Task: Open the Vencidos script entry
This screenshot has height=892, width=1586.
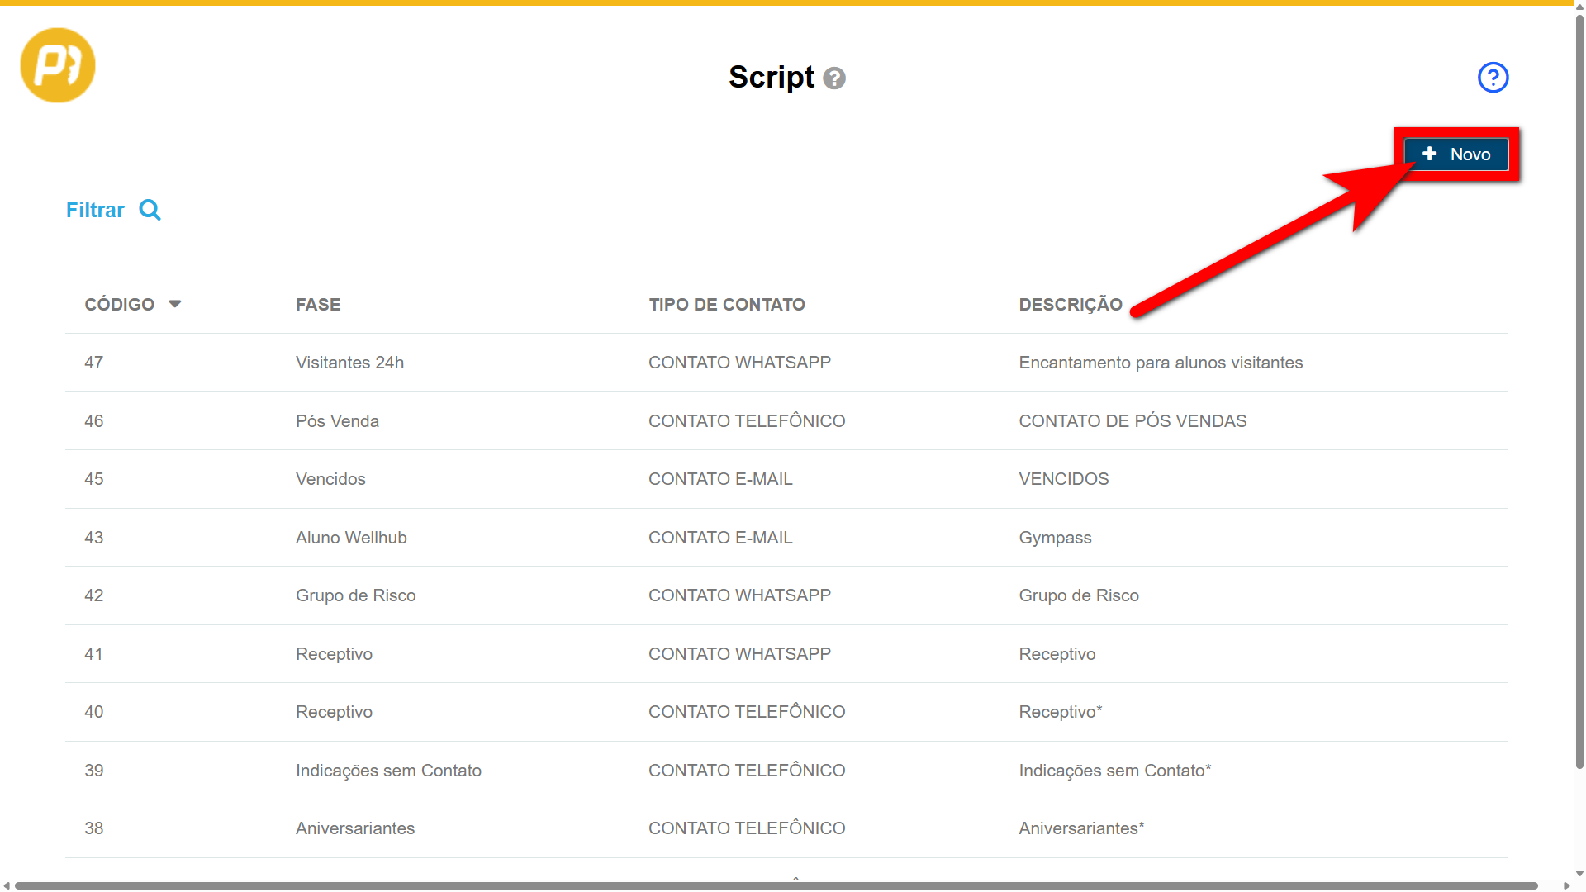Action: click(330, 479)
